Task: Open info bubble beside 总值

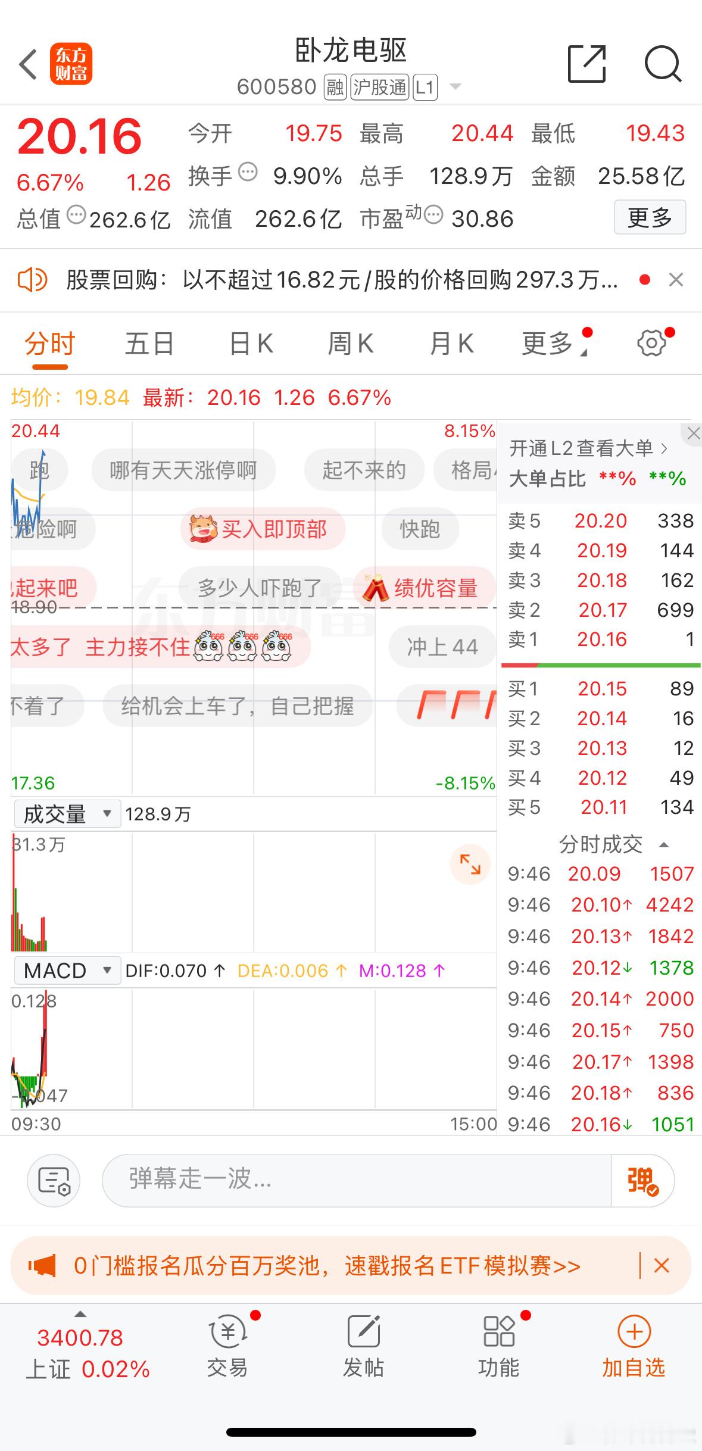Action: 76,215
